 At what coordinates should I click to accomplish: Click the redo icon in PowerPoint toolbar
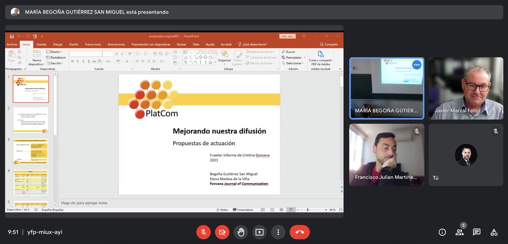28,37
